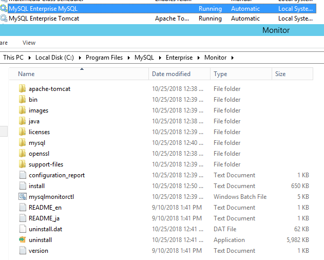Expand the MySQL breadcrumb arrow
The width and height of the screenshot is (324, 260).
160,58
